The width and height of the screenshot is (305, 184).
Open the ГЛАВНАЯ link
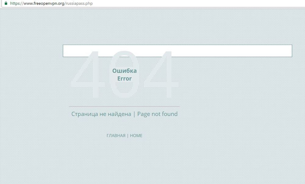116,136
